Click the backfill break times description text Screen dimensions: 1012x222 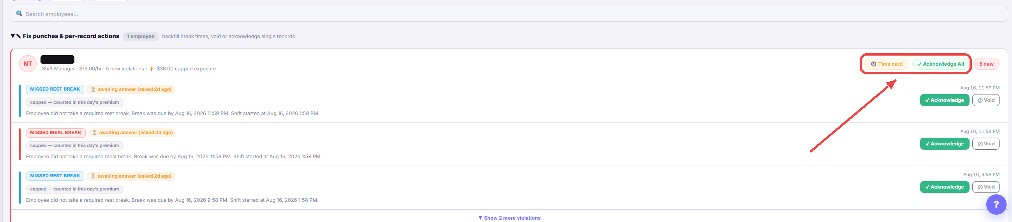[x=229, y=37]
